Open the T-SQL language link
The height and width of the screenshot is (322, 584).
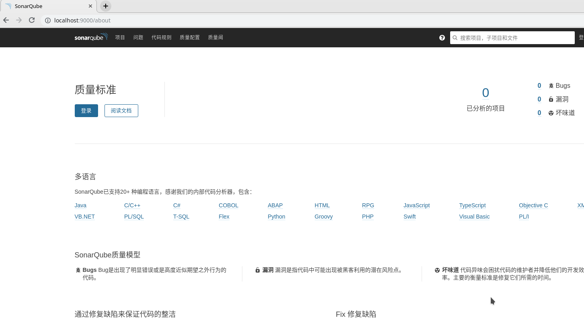point(181,217)
